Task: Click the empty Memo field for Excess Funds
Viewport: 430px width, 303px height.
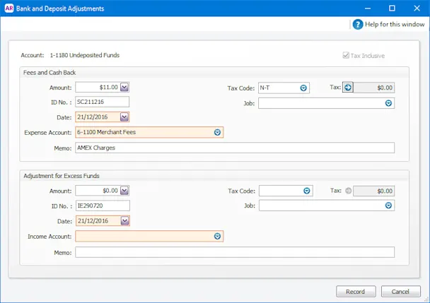Action: point(235,252)
